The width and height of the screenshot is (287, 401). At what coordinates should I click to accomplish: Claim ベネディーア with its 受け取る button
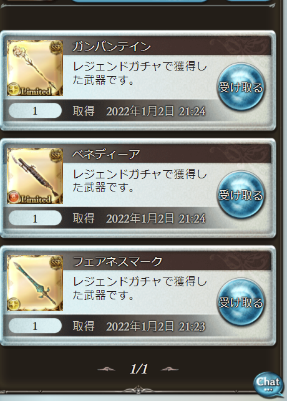[x=240, y=195]
